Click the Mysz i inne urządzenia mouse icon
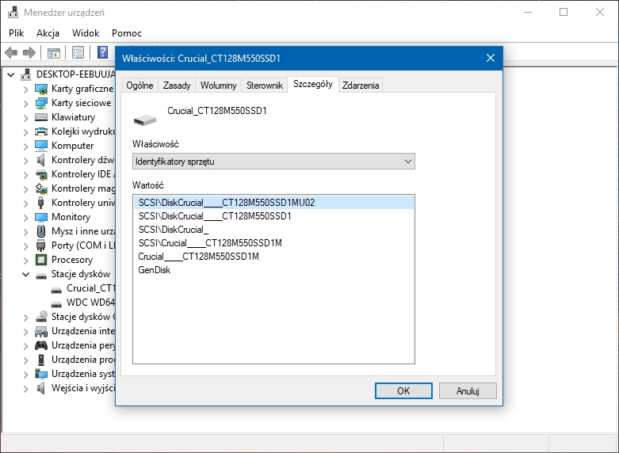 41,231
